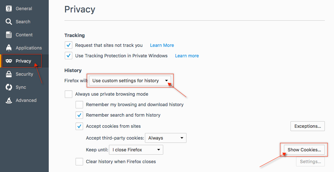Image resolution: width=334 pixels, height=172 pixels.
Task: Click the Security padlock icon in sidebar
Action: [9, 74]
